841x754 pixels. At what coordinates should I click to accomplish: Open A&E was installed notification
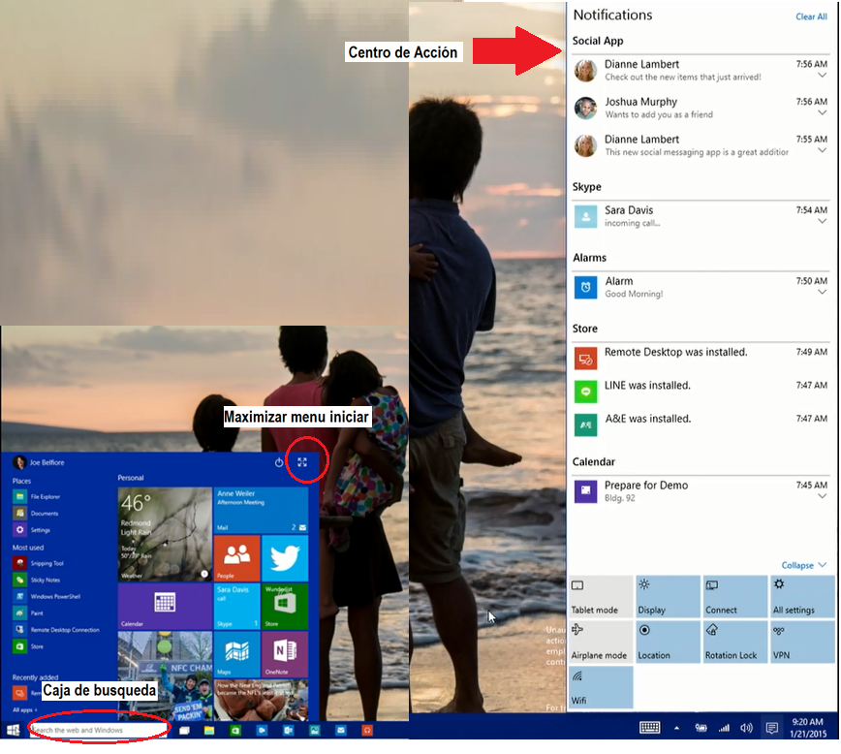point(700,424)
